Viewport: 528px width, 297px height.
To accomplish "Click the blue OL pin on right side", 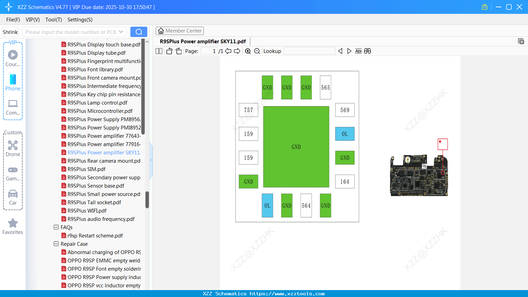I will 345,134.
